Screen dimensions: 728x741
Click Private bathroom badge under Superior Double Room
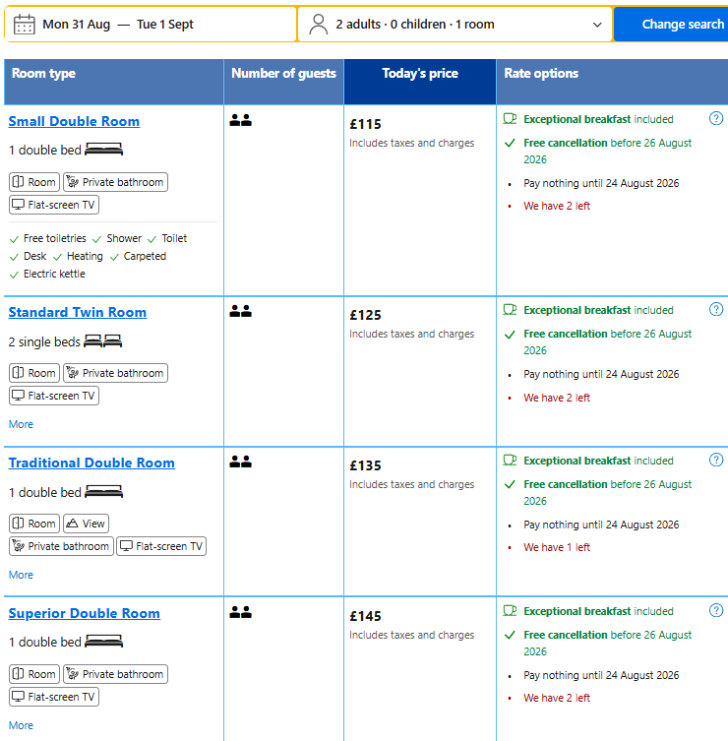(x=115, y=674)
